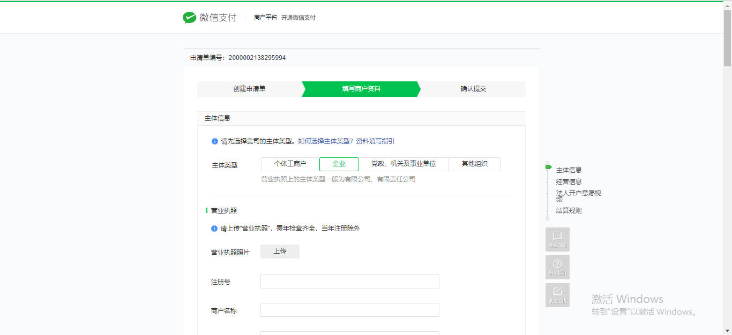This screenshot has height=335, width=732.
Task: Select 个体工商户 as the entity type
Action: [290, 164]
